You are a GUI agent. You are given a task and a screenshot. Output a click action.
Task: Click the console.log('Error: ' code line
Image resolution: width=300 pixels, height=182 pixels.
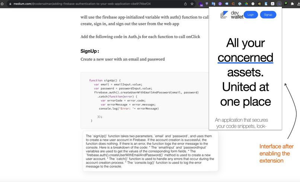click(129, 108)
